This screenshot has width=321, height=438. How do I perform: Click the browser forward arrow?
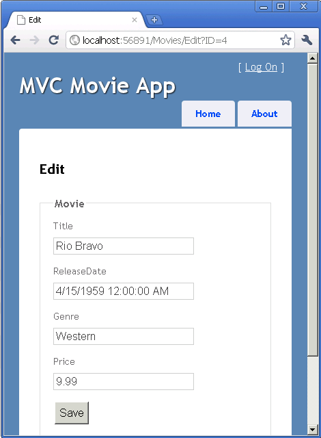[x=35, y=40]
